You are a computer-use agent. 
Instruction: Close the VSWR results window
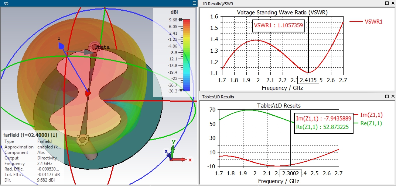coord(393,3)
